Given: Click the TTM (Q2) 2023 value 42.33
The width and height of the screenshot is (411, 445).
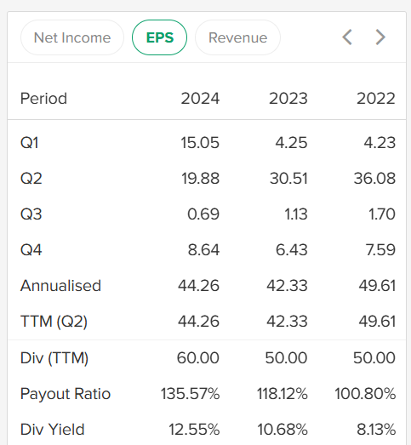Looking at the screenshot, I should pyautogui.click(x=287, y=322).
